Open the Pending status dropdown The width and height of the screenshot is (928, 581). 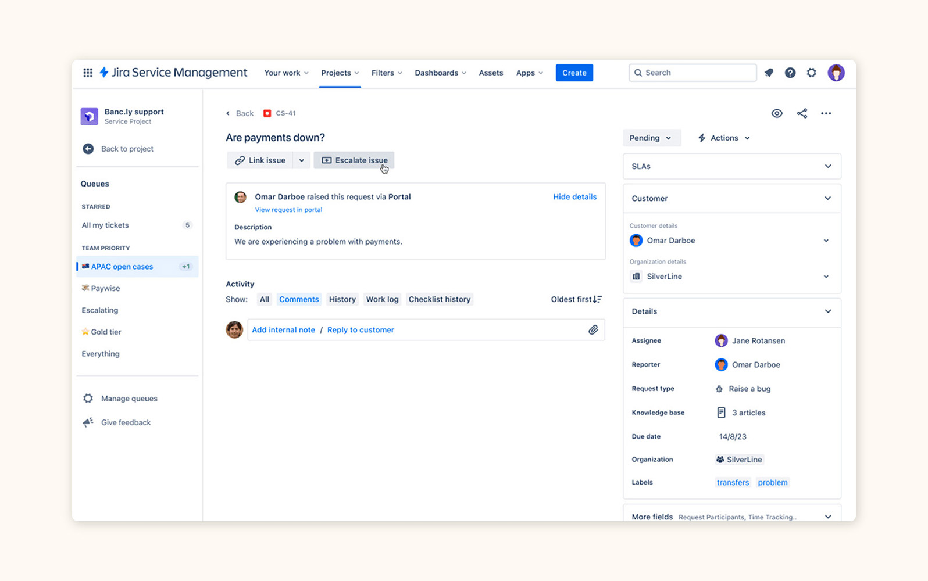[651, 138]
